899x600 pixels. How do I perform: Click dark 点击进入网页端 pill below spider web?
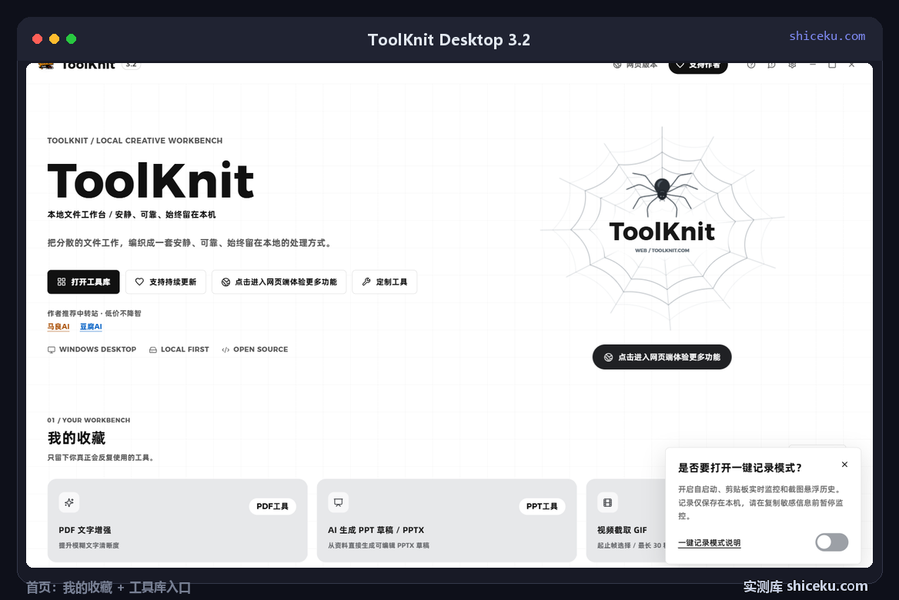click(662, 357)
